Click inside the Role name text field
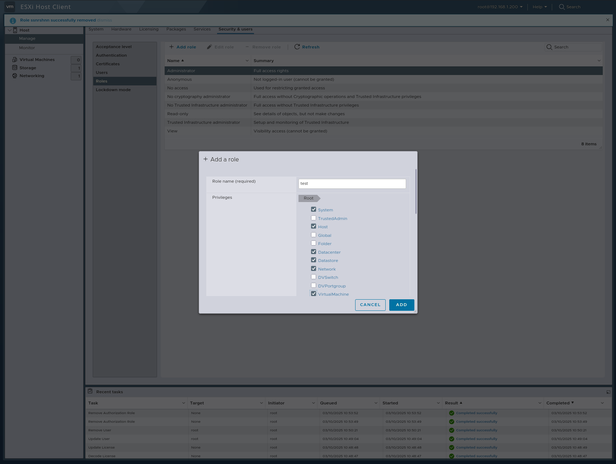This screenshot has width=616, height=464. 352,183
